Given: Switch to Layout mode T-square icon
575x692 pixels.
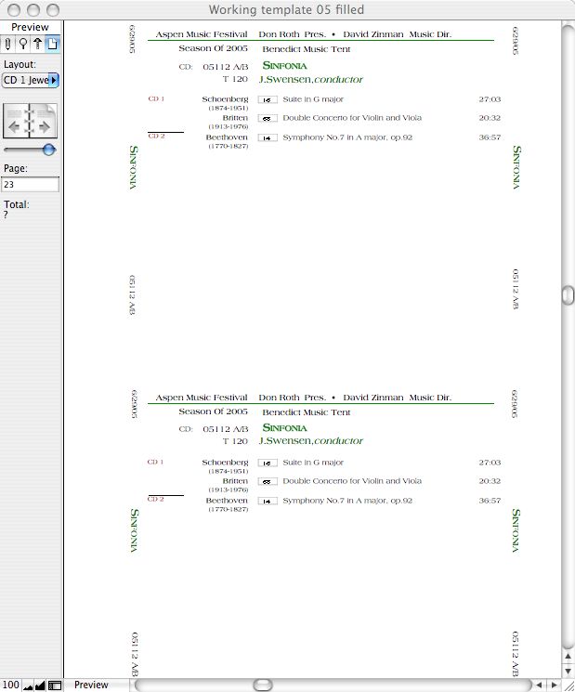Looking at the screenshot, I should point(38,44).
